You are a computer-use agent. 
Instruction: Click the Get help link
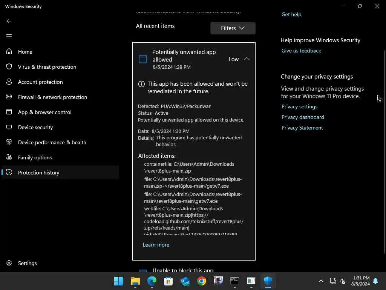click(291, 14)
